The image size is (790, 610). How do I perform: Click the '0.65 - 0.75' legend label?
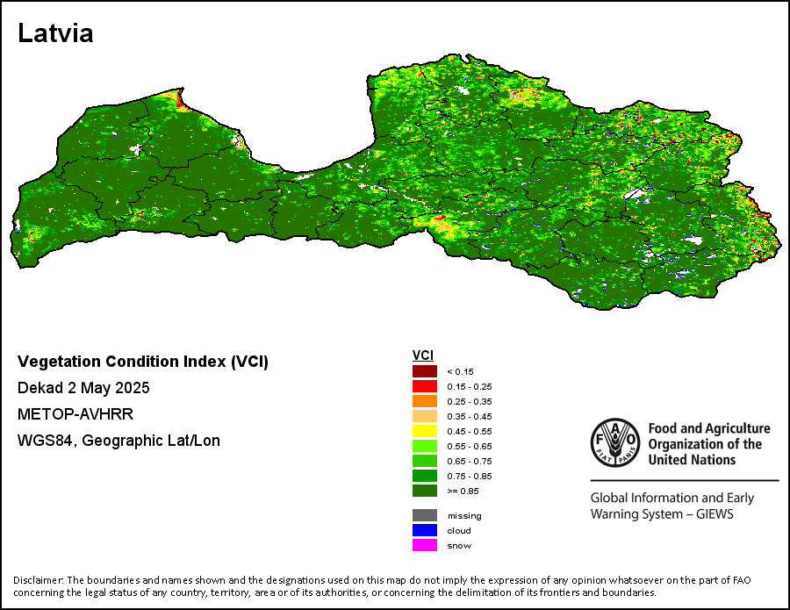(470, 461)
